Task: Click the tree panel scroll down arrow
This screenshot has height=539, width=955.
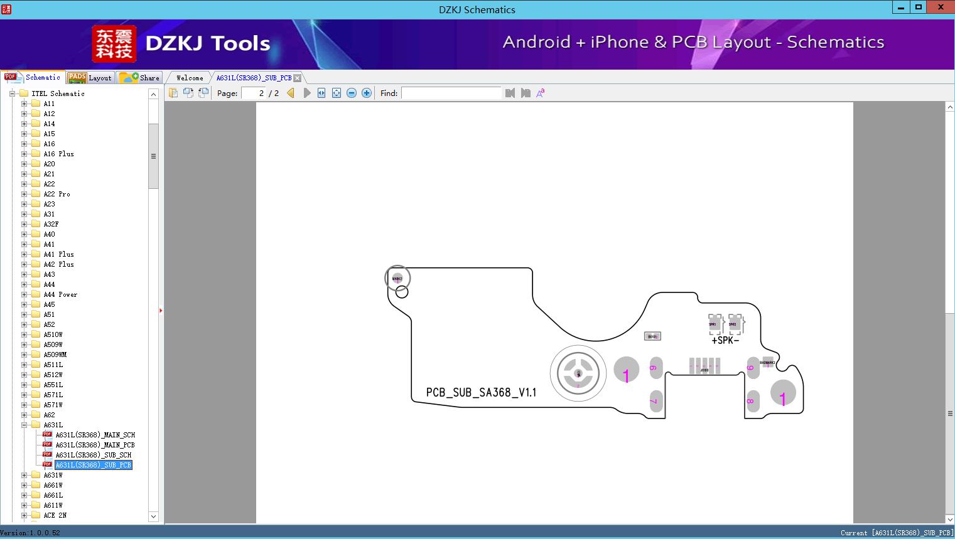Action: [x=153, y=516]
